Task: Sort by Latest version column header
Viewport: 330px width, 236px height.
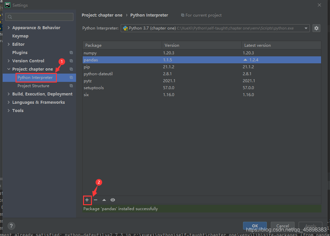Action: point(257,45)
